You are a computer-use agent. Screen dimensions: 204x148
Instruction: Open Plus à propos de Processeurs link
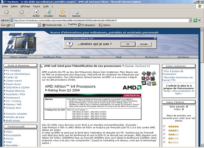tap(173, 73)
